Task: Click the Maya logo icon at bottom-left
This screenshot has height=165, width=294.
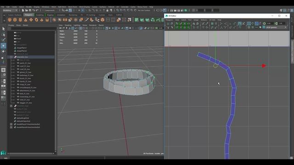Action: (x=3, y=153)
